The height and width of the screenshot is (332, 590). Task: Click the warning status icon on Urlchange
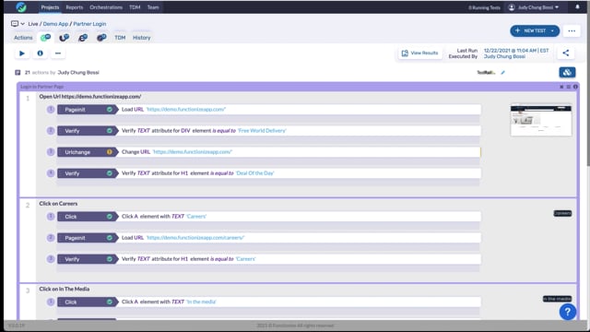[110, 152]
